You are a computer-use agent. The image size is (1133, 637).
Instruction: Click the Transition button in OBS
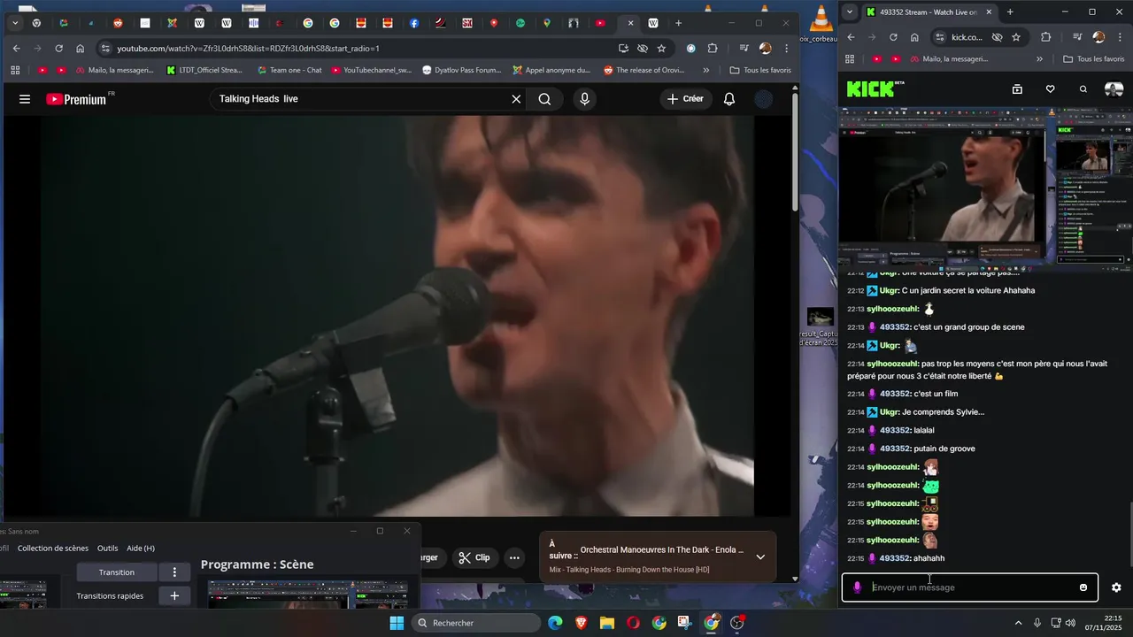pyautogui.click(x=117, y=572)
